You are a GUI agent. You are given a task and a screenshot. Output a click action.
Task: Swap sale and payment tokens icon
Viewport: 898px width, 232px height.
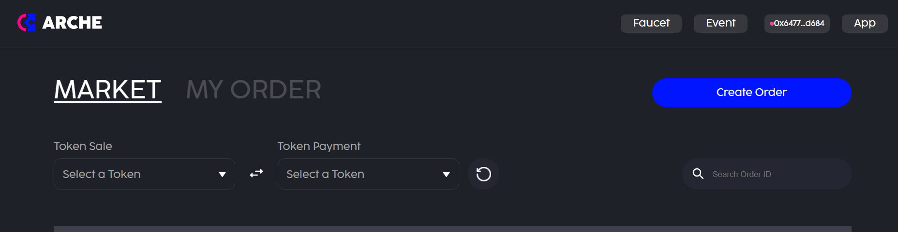pyautogui.click(x=256, y=174)
